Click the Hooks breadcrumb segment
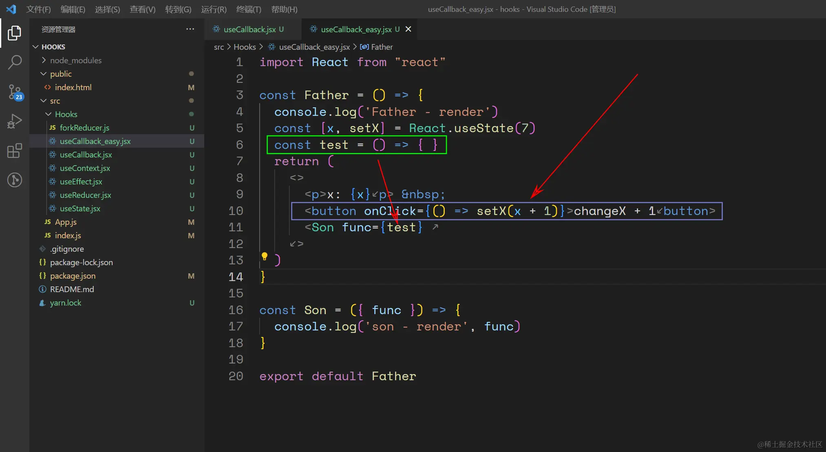This screenshot has height=452, width=826. click(x=245, y=47)
